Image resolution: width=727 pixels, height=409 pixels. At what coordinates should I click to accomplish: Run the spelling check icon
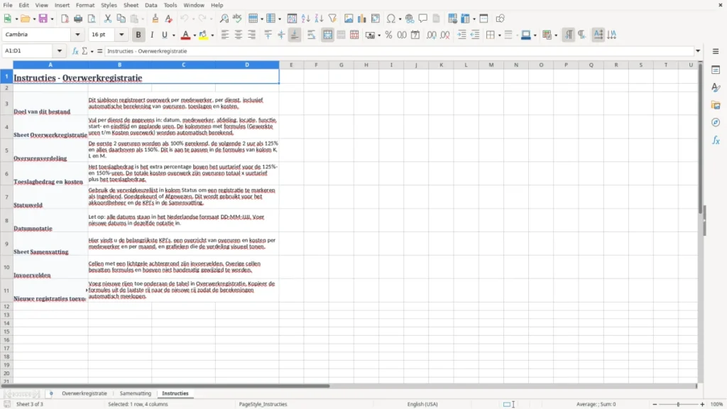[237, 18]
